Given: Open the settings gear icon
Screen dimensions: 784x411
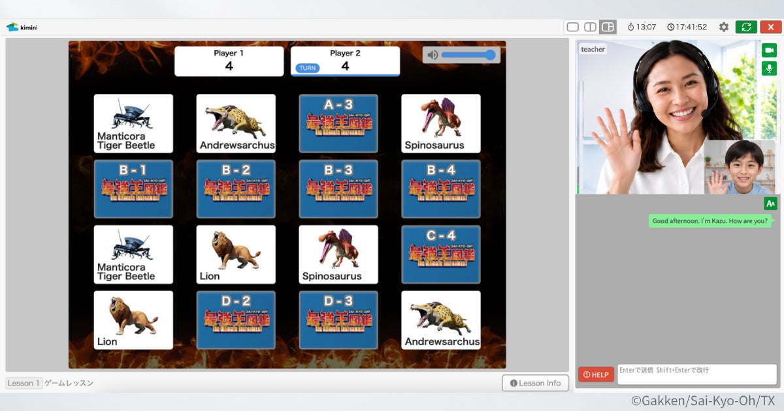Looking at the screenshot, I should tap(723, 27).
